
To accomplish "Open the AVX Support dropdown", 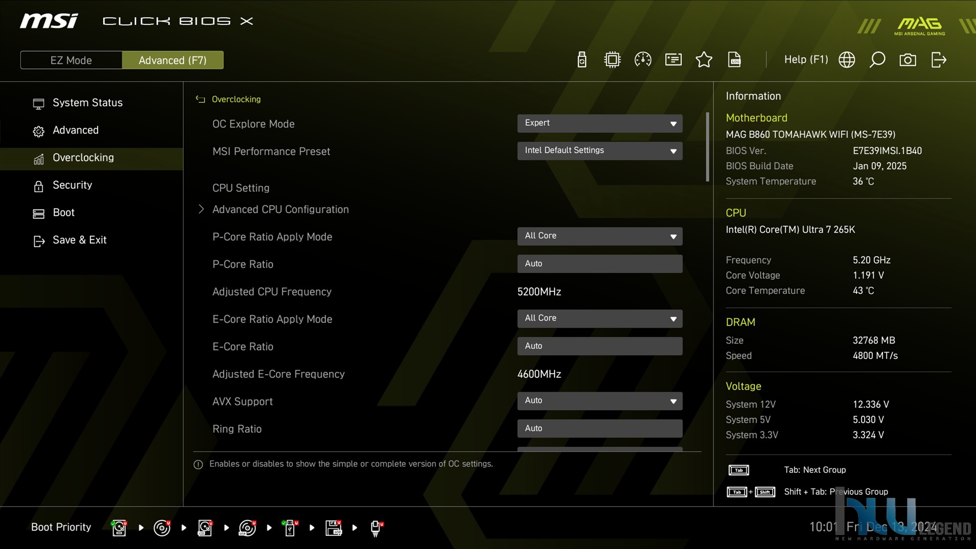I will click(599, 401).
